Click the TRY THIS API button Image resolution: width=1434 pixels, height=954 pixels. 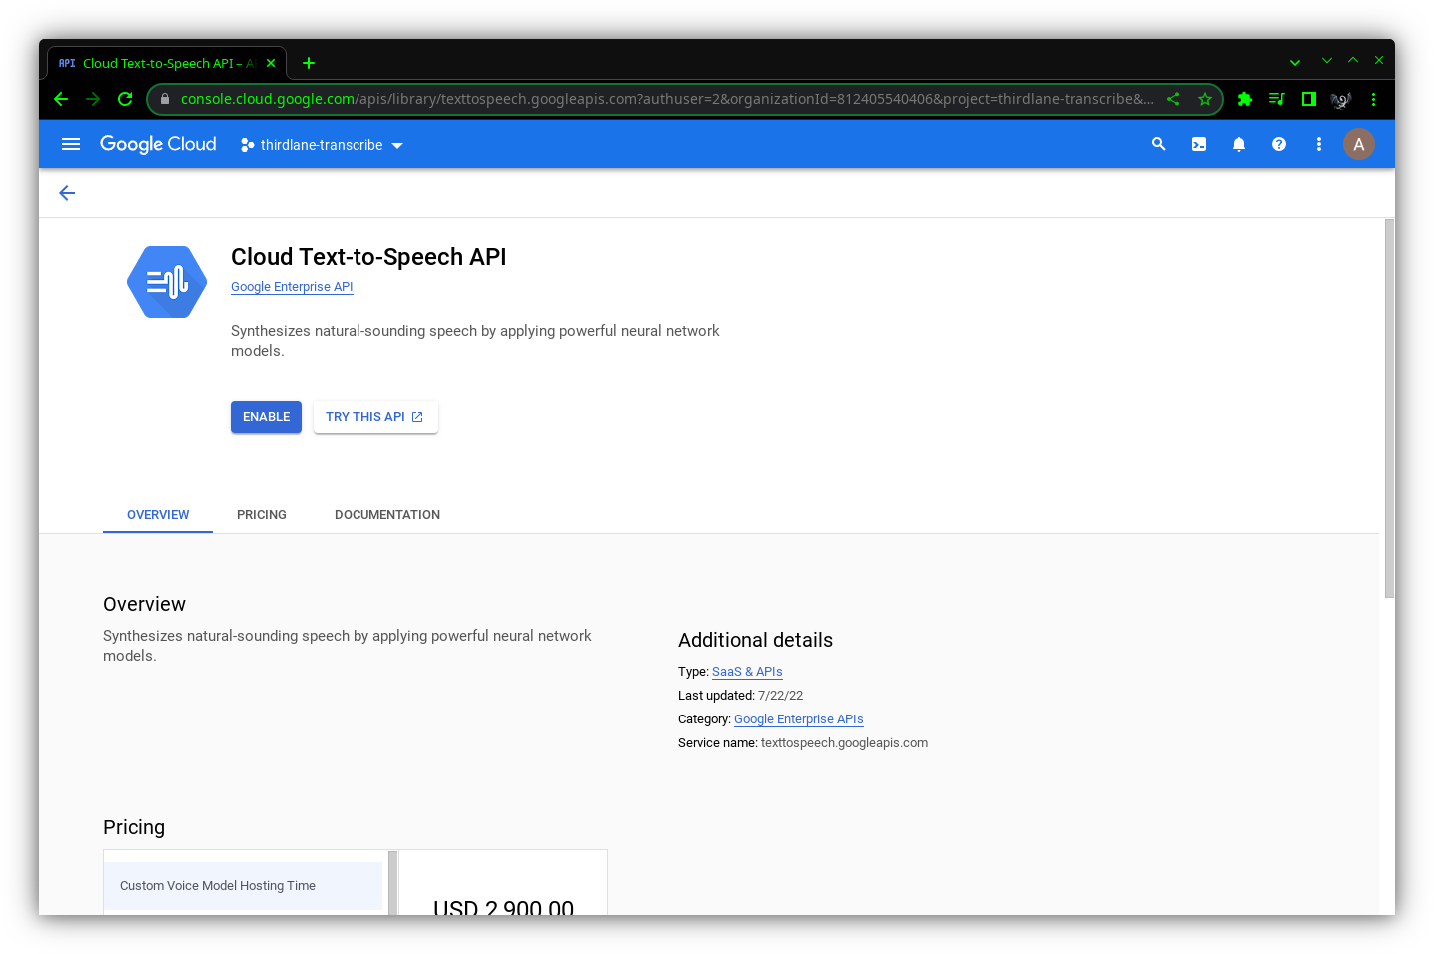pos(375,417)
